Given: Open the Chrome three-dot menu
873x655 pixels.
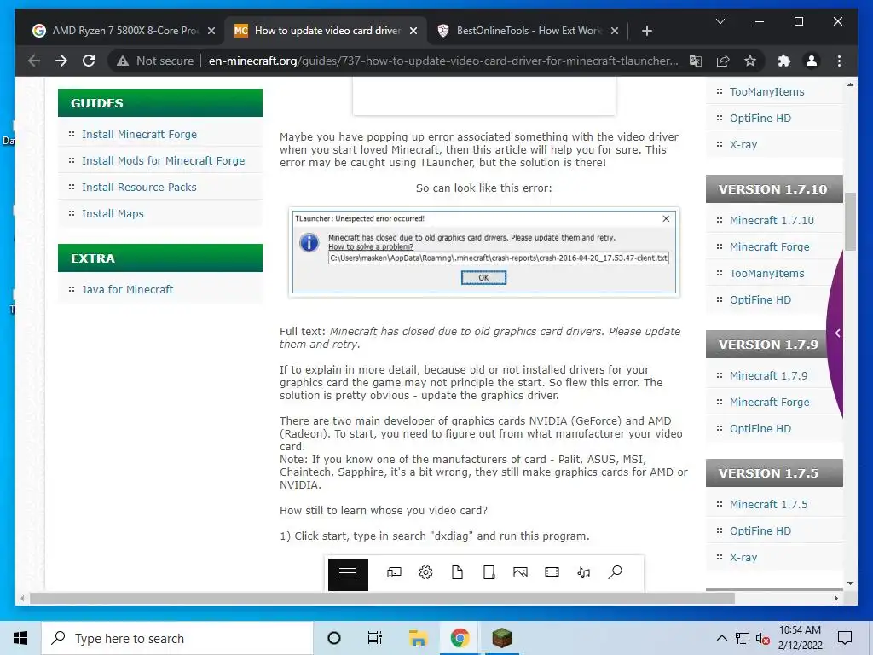Looking at the screenshot, I should [x=839, y=61].
